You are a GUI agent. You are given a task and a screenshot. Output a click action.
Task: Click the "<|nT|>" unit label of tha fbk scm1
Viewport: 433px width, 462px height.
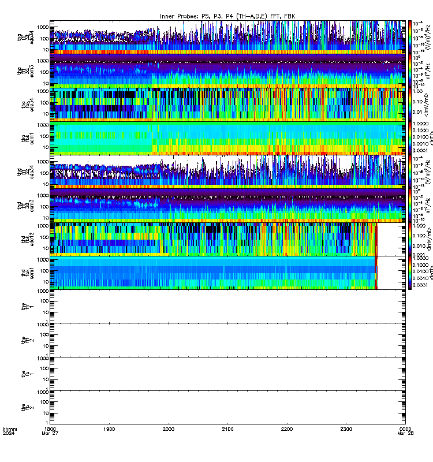coord(431,138)
